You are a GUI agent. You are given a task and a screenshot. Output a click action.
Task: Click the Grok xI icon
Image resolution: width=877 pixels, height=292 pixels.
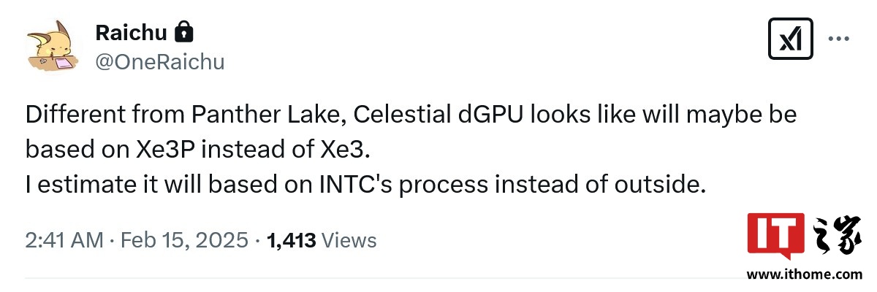[x=790, y=39]
